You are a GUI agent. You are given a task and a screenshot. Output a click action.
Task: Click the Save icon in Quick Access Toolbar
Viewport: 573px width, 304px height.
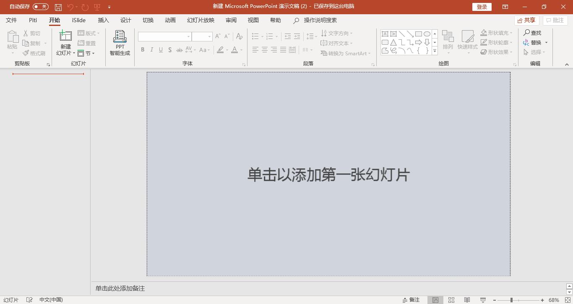pos(58,7)
